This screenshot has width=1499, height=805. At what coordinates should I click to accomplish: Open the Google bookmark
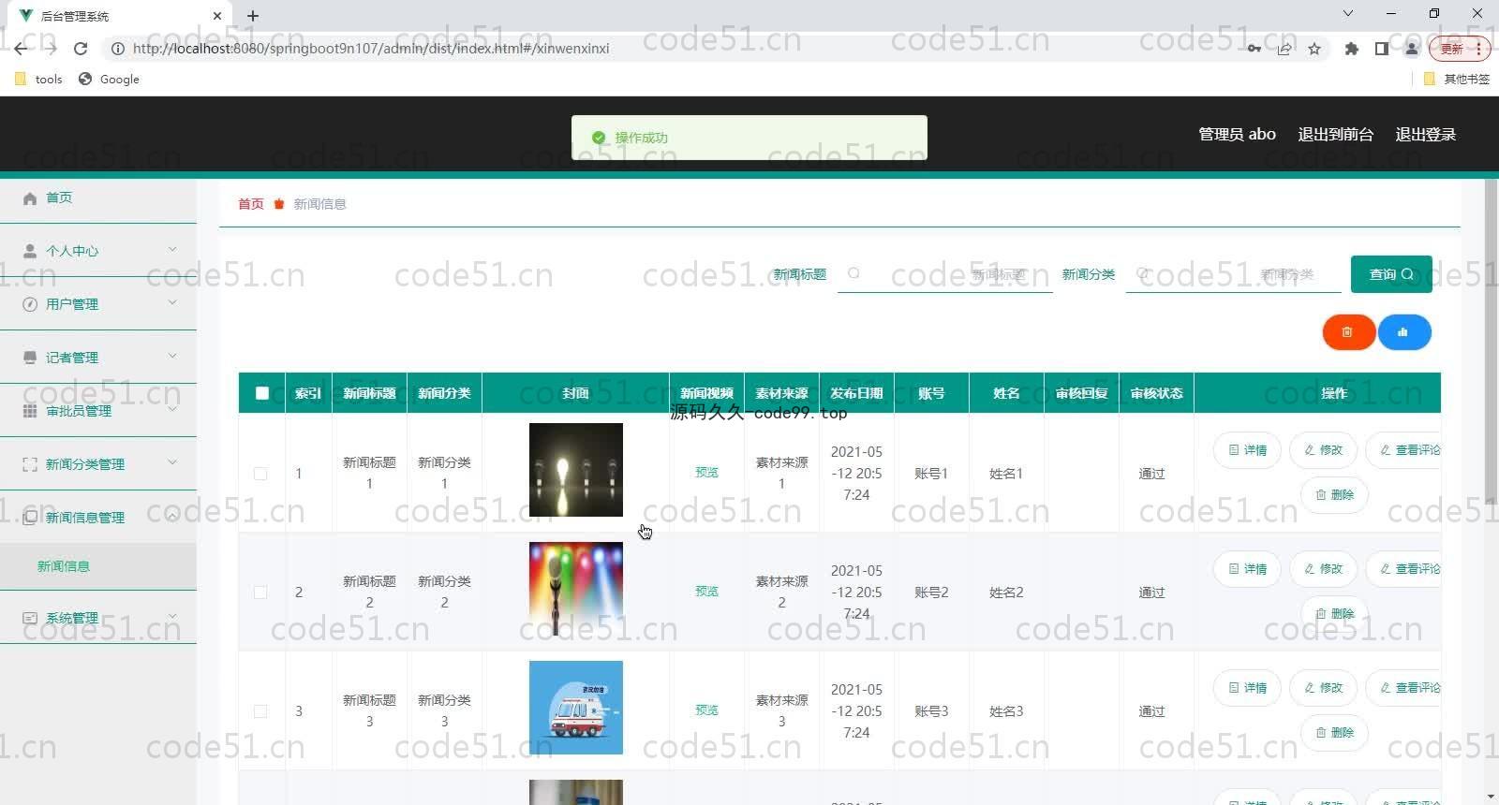[109, 80]
